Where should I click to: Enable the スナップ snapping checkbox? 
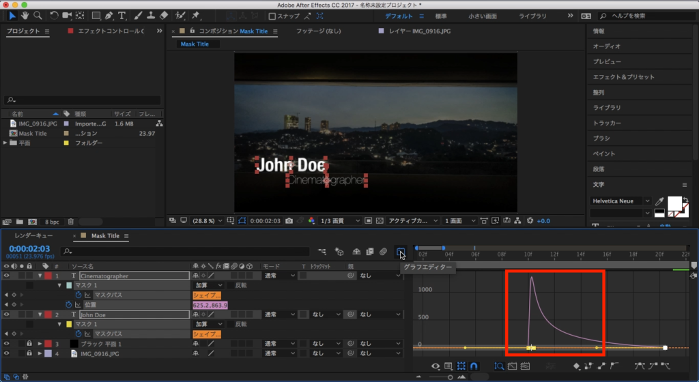(272, 16)
